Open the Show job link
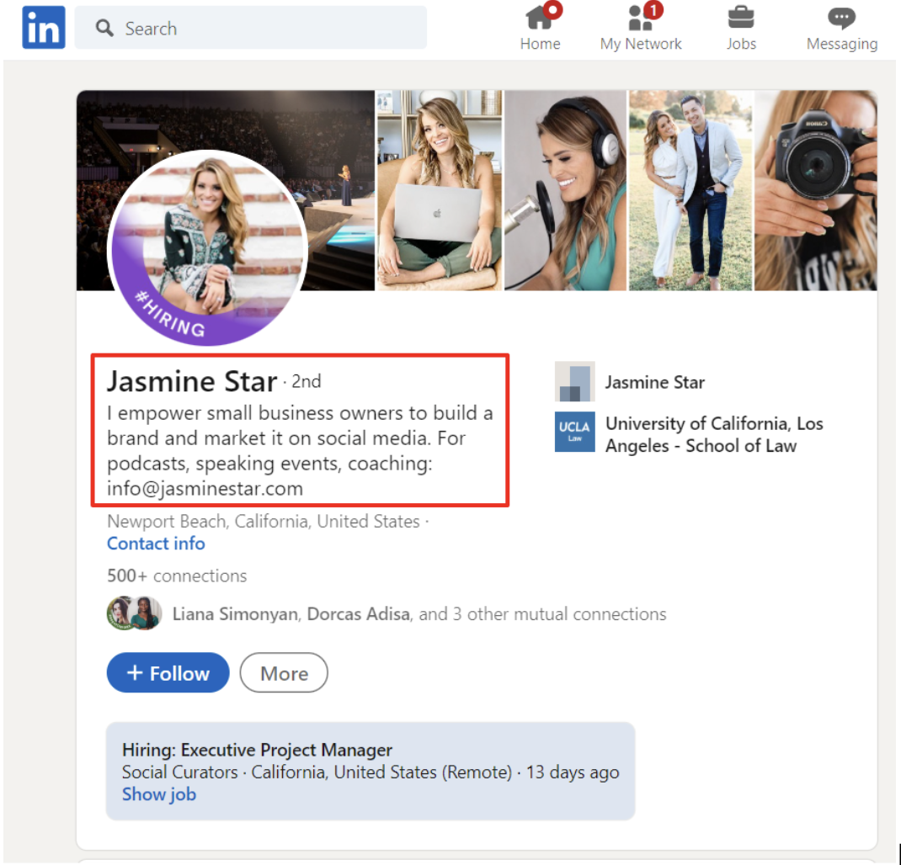This screenshot has height=865, width=901. coord(159,794)
